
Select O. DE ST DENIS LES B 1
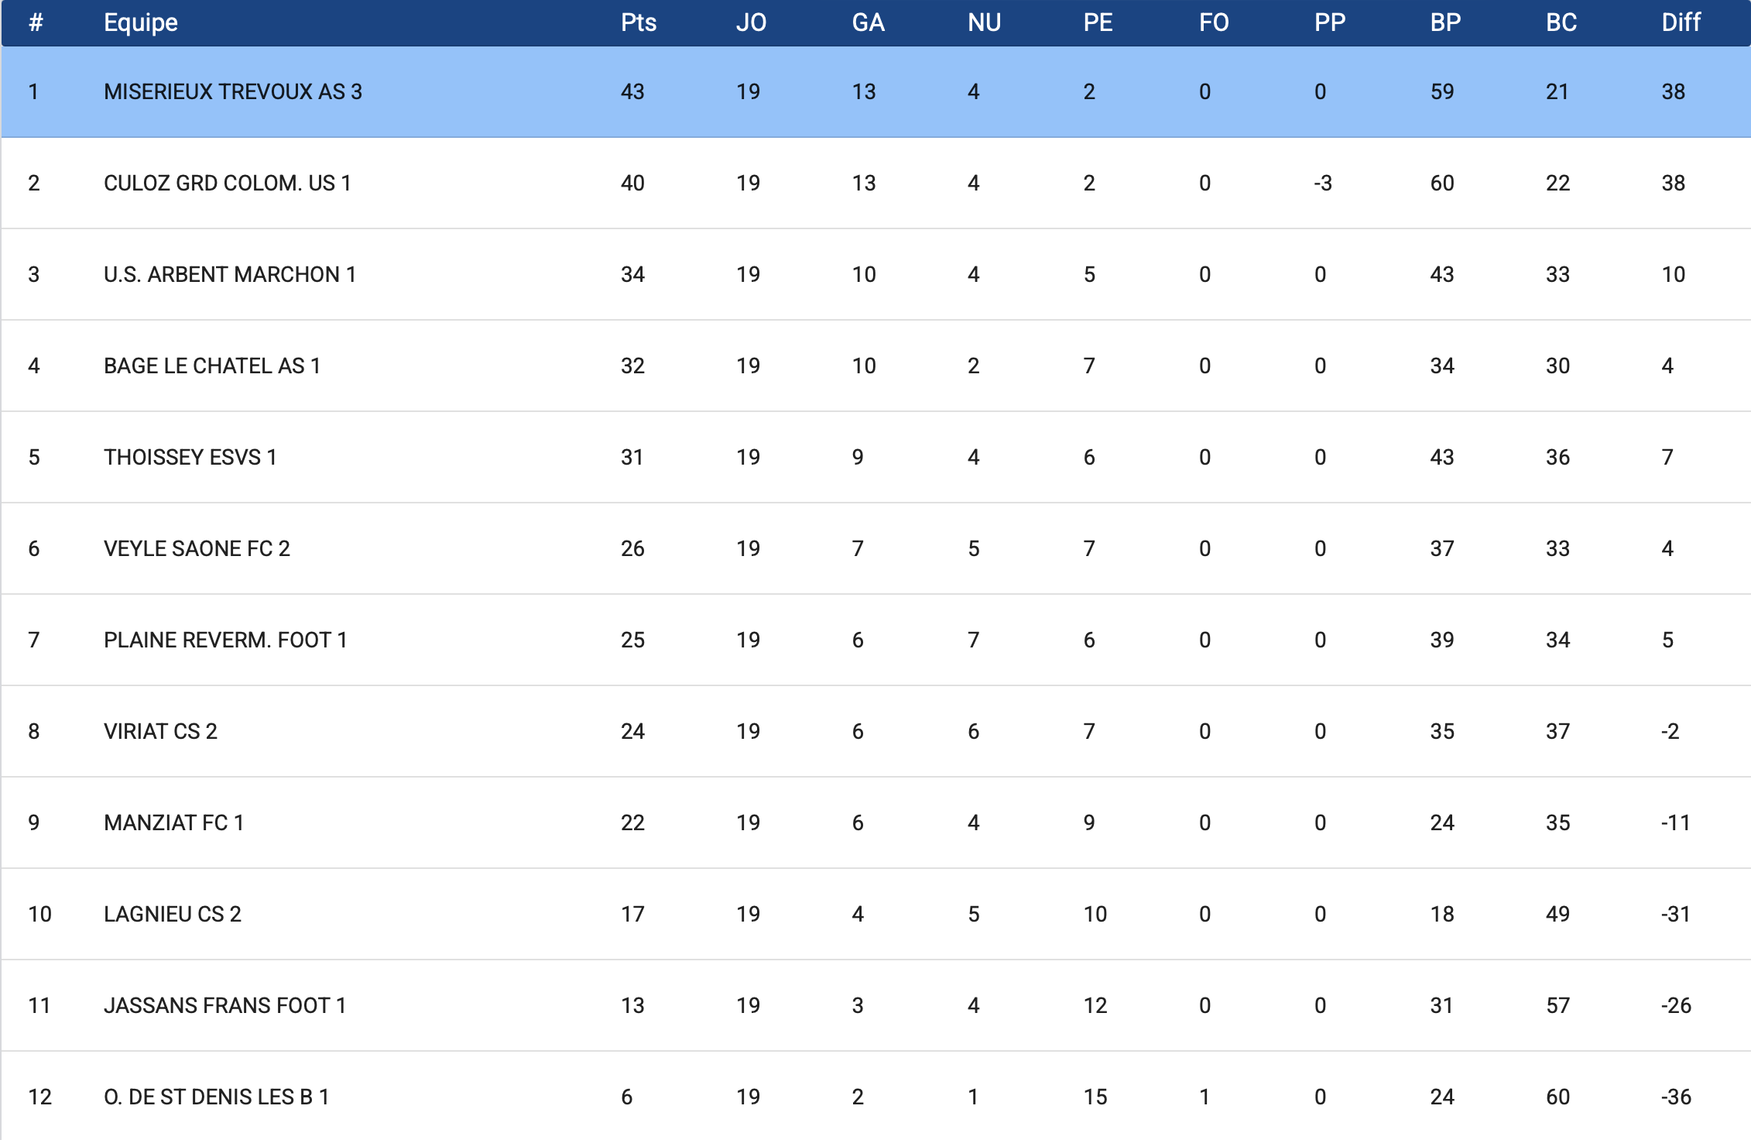[216, 1097]
